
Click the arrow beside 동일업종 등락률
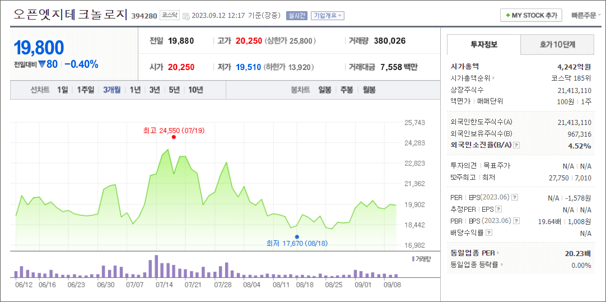502,265
